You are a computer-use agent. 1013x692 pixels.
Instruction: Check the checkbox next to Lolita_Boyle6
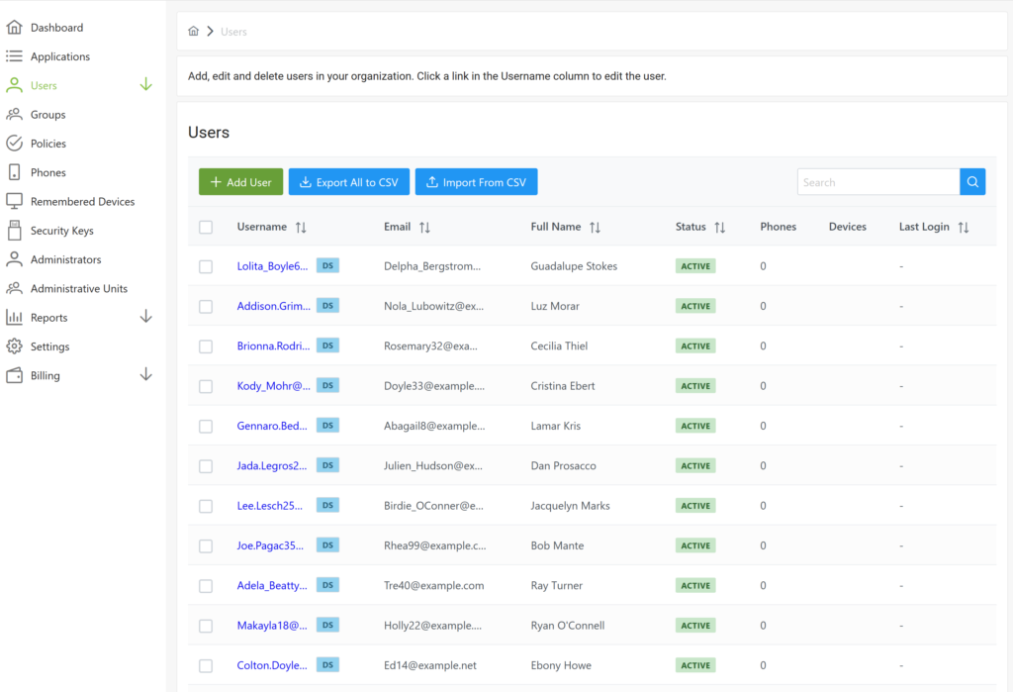coord(206,265)
